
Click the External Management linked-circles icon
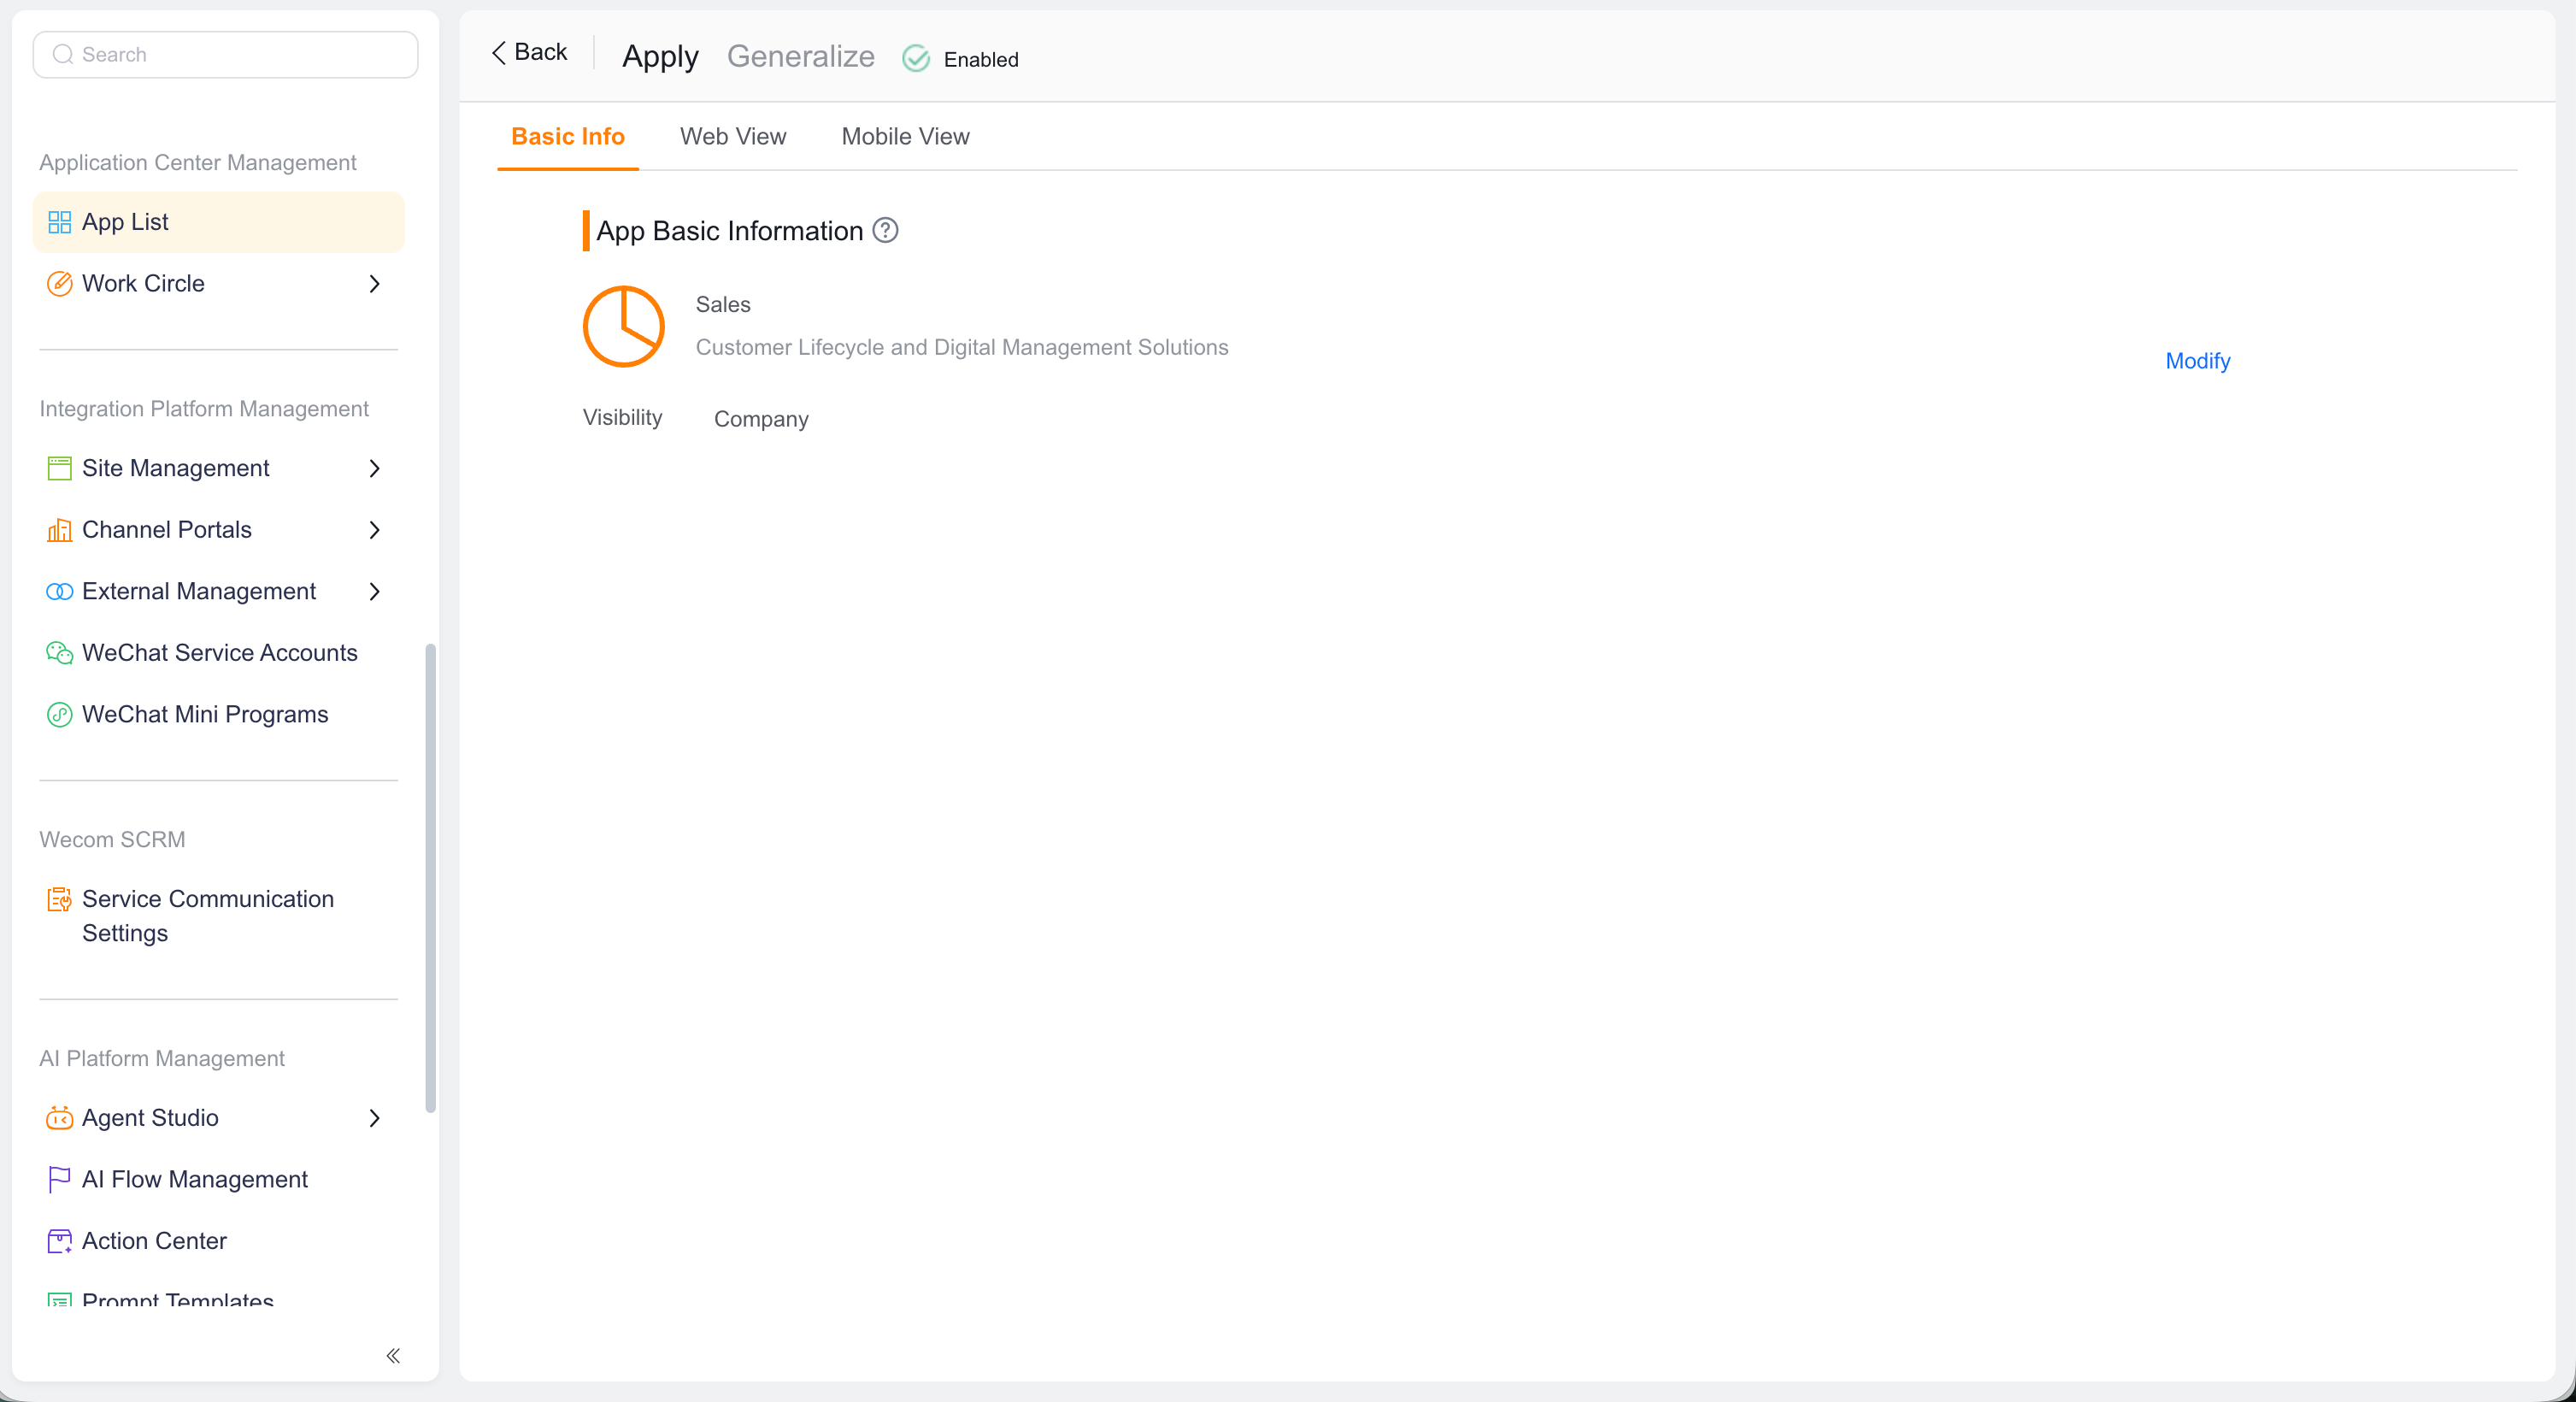click(60, 592)
